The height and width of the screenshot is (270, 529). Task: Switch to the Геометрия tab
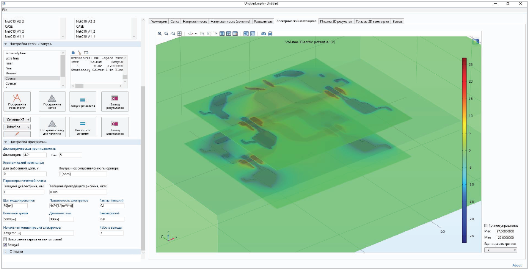pos(159,22)
